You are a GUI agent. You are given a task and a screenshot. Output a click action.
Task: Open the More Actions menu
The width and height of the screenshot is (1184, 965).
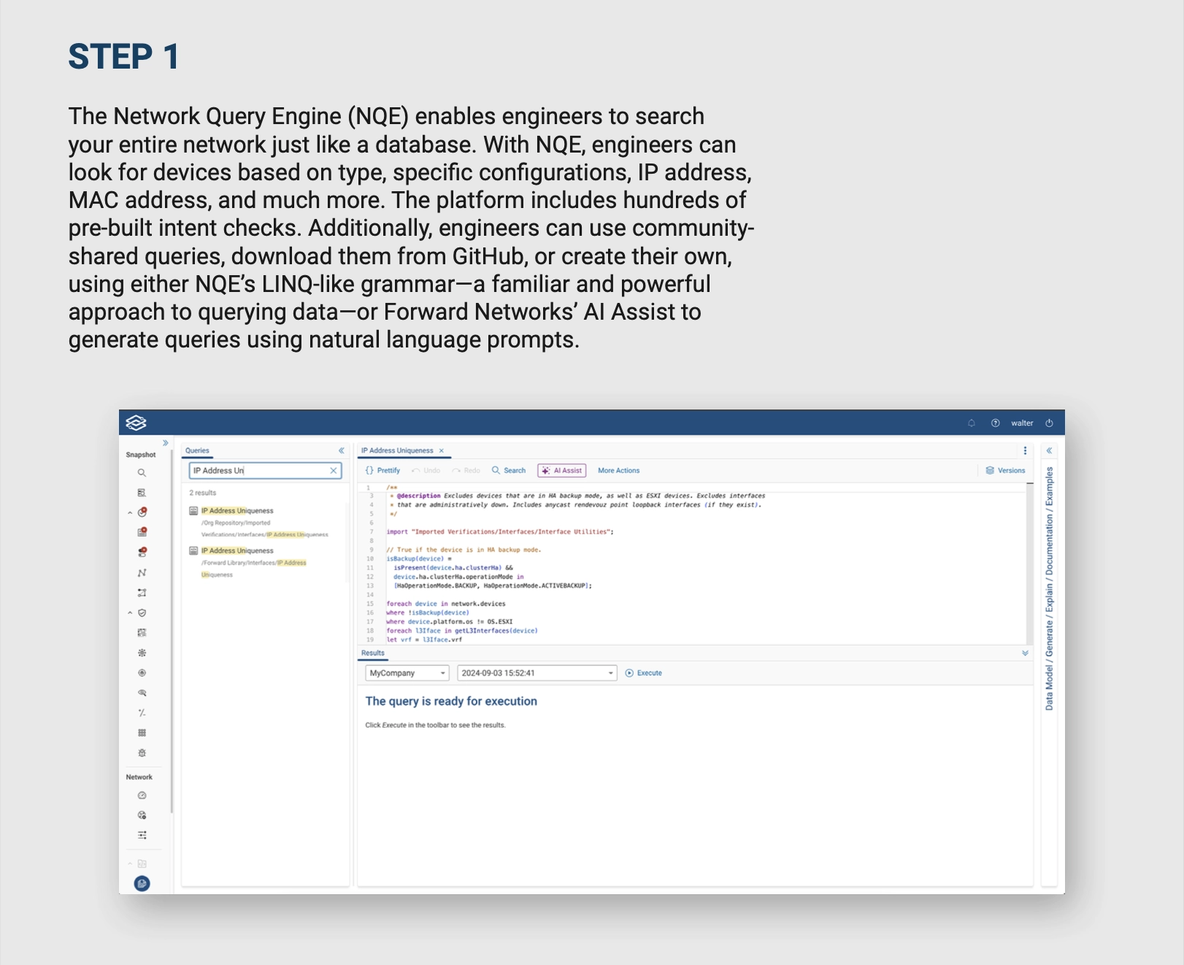(x=618, y=470)
